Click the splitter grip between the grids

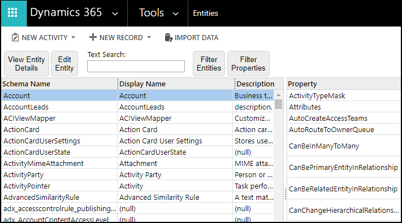click(286, 194)
